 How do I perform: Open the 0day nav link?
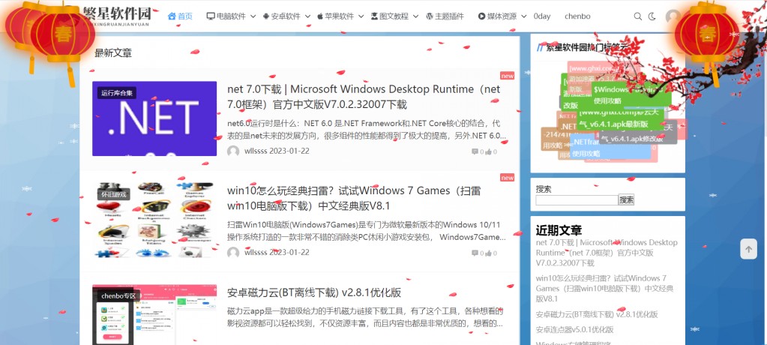[x=542, y=16]
